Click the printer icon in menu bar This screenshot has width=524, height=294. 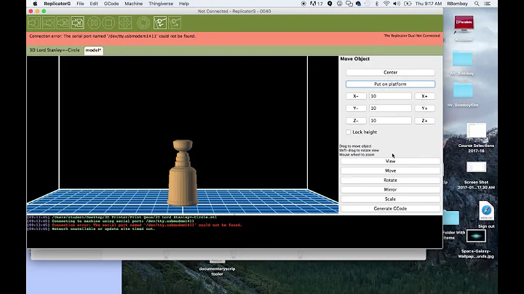pos(340,4)
